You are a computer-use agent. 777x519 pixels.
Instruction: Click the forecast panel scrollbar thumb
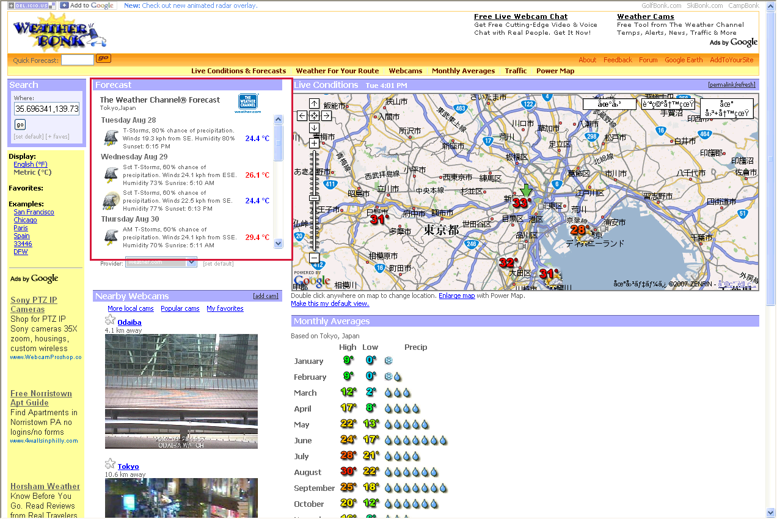(x=279, y=143)
